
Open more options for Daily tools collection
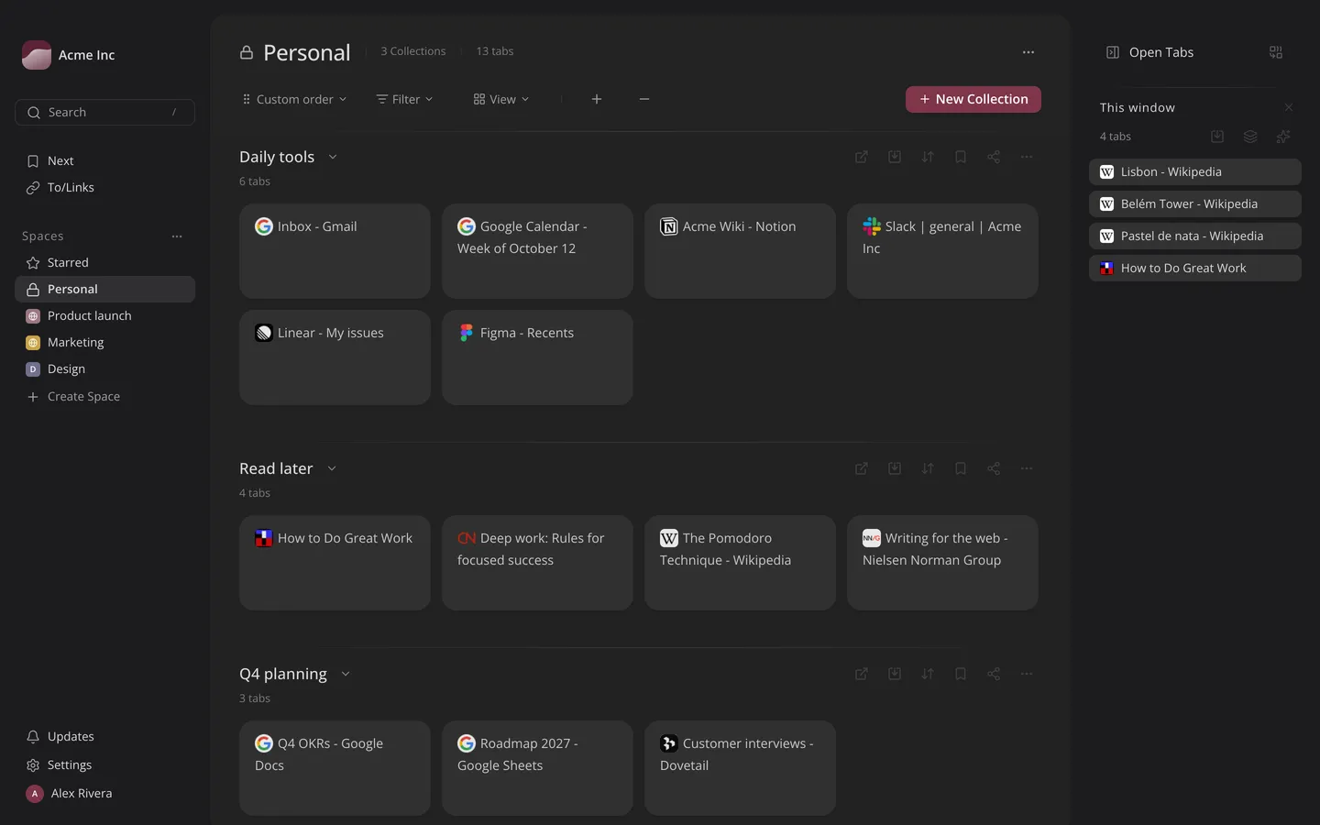tap(1027, 157)
